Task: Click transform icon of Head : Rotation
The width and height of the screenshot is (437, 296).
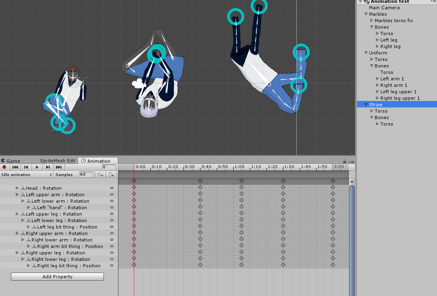Action: pyautogui.click(x=23, y=188)
